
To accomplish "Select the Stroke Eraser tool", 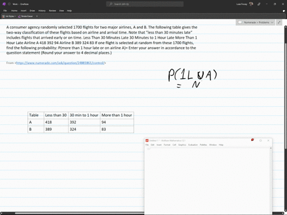I will (25, 16).
